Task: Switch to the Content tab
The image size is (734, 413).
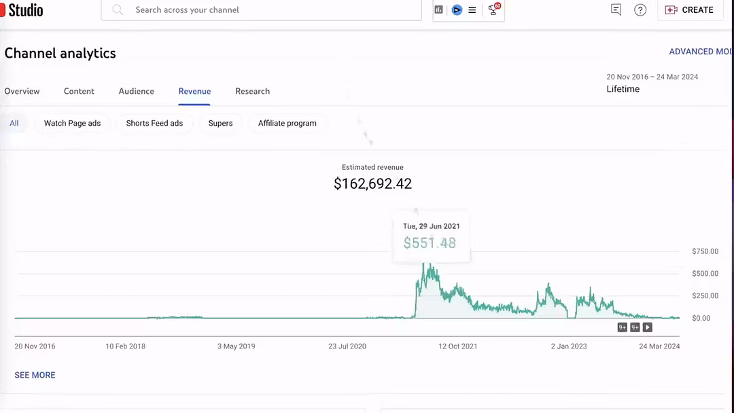Action: click(x=79, y=91)
